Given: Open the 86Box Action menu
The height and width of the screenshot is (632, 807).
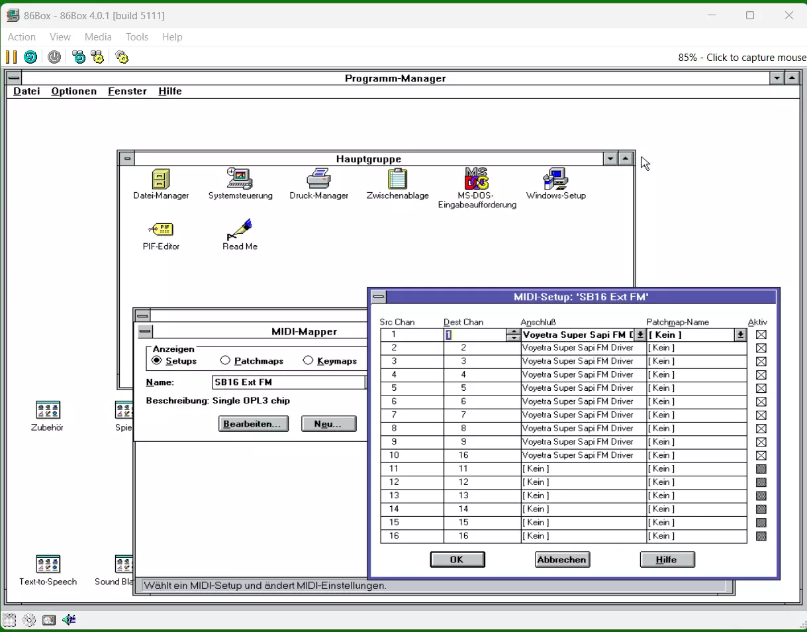Looking at the screenshot, I should coord(22,37).
